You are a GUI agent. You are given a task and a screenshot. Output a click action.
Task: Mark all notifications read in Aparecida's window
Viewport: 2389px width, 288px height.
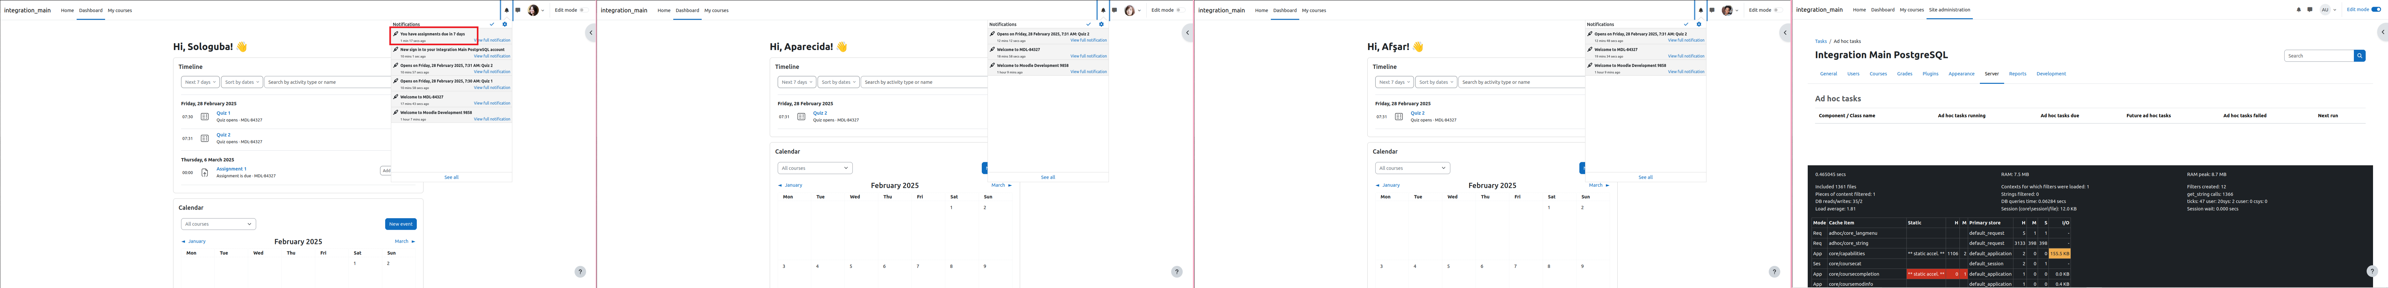(1089, 24)
